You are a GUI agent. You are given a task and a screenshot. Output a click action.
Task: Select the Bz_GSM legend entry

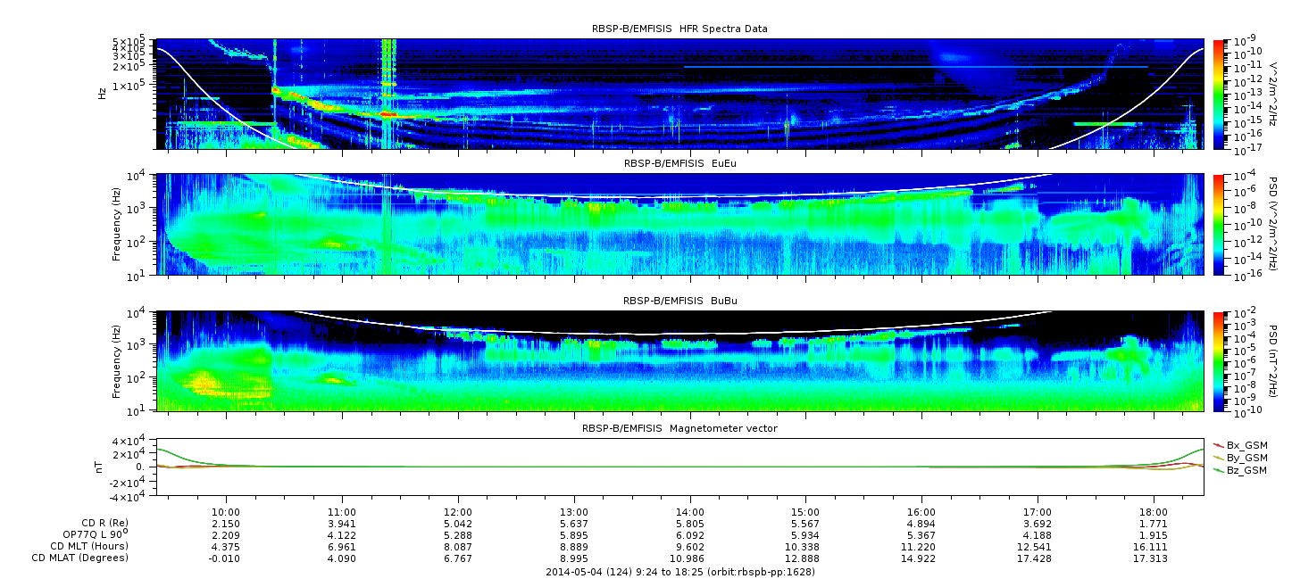1246,469
